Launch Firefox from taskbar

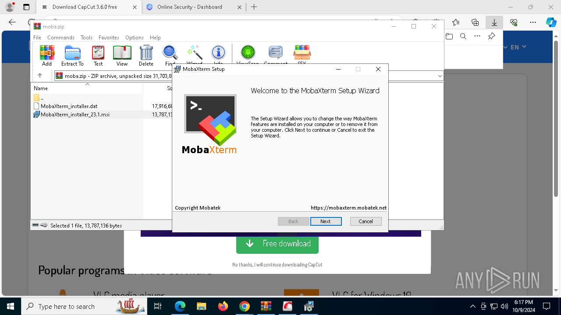pos(223,306)
